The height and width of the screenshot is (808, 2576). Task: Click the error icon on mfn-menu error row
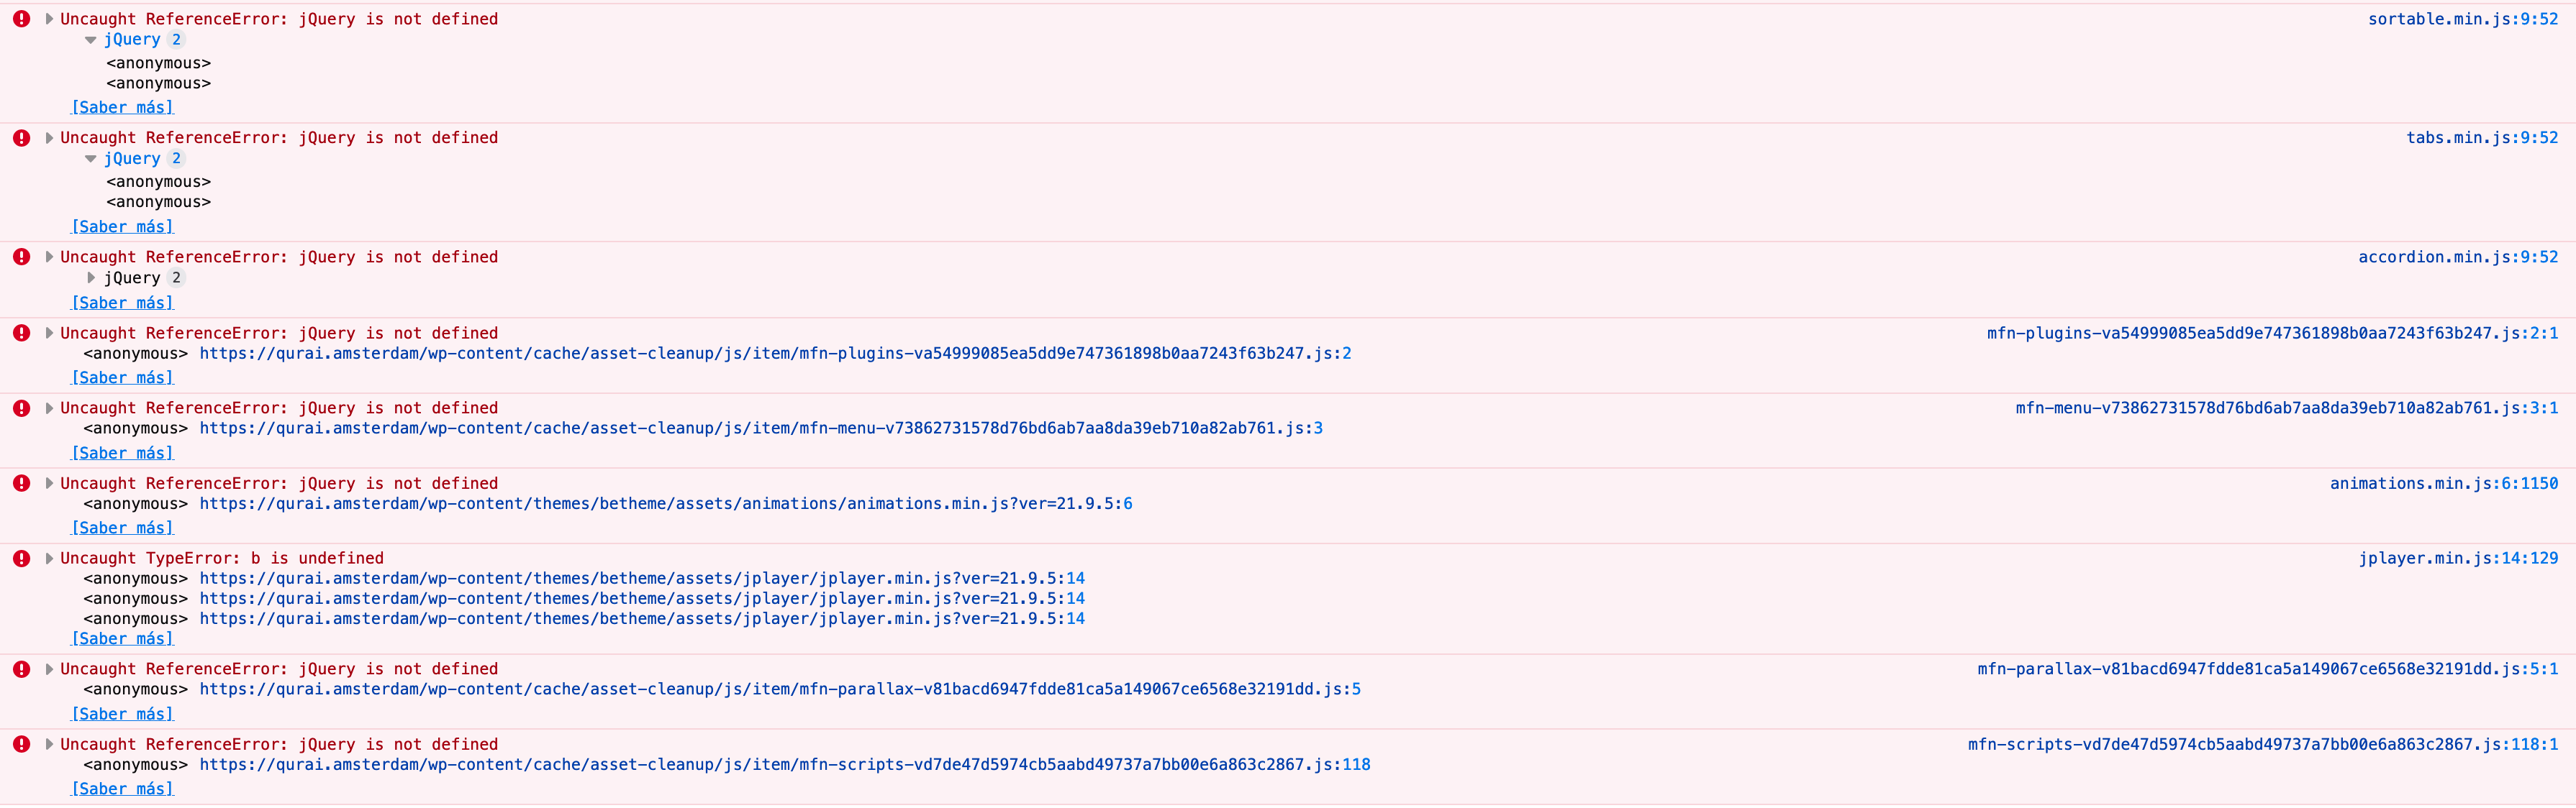(21, 408)
